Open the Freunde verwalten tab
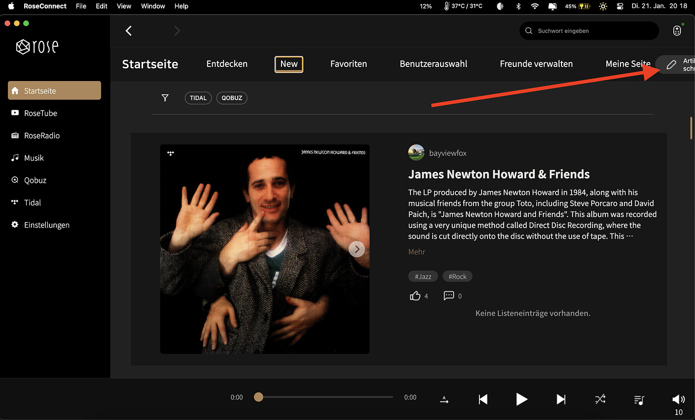Viewport: 695px width, 420px height. (x=536, y=64)
